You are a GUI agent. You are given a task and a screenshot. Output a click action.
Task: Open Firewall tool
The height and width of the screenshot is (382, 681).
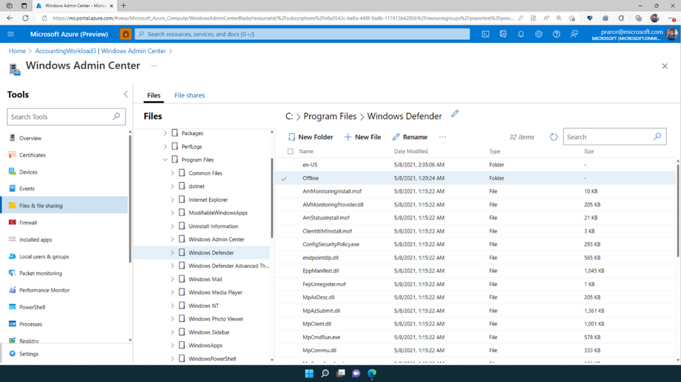(28, 222)
